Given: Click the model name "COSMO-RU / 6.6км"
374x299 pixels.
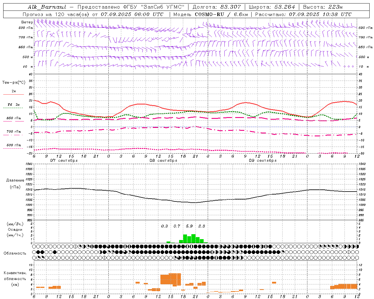Looking at the screenshot, I should point(221,14).
